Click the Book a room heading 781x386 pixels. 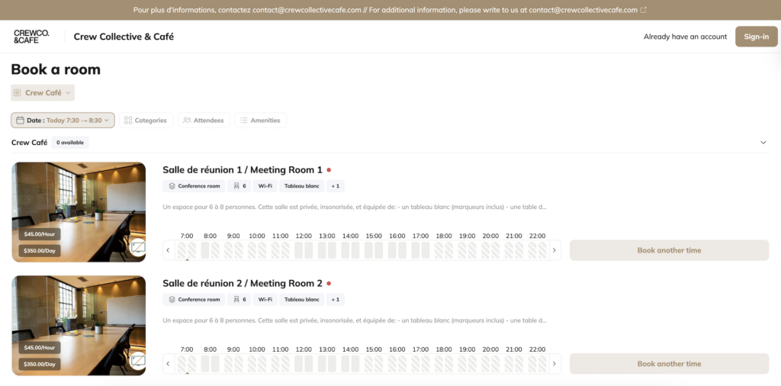(56, 69)
